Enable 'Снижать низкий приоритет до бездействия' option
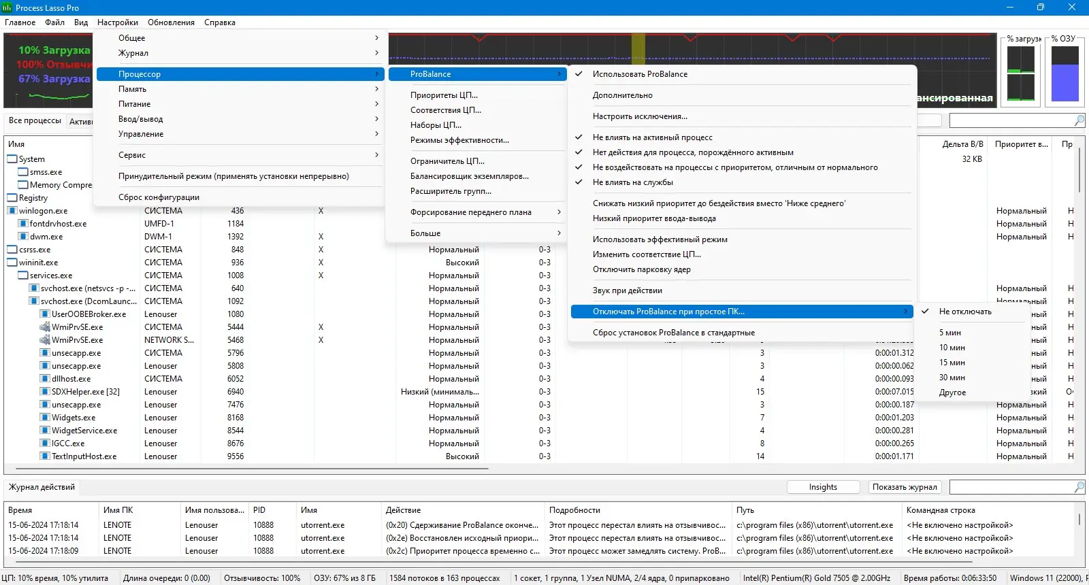 742,203
